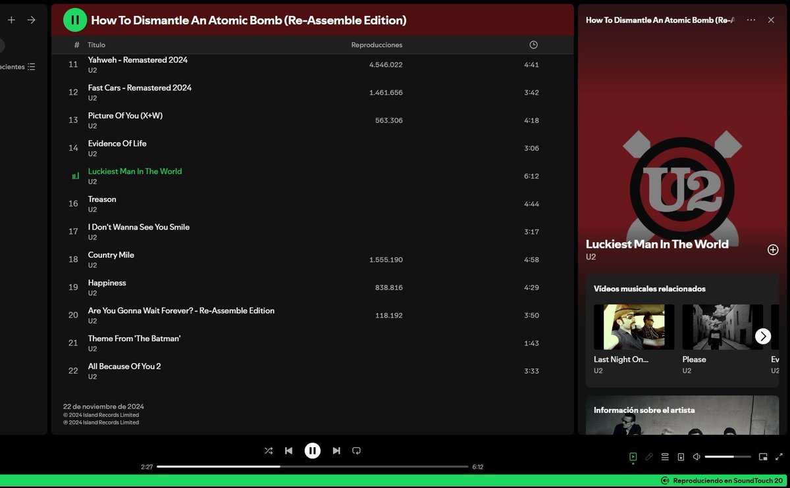
Task: Click the equalizer icon of the playing track
Action: 76,176
